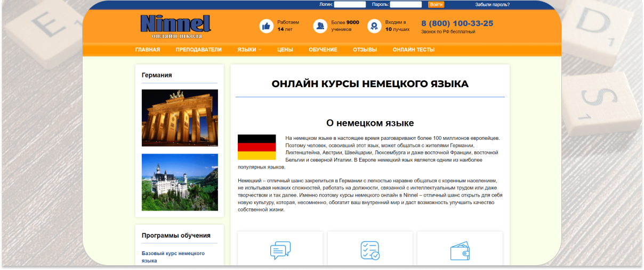644x270 pixels.
Task: Open the ОТЗЫВЫ menu item
Action: (365, 50)
